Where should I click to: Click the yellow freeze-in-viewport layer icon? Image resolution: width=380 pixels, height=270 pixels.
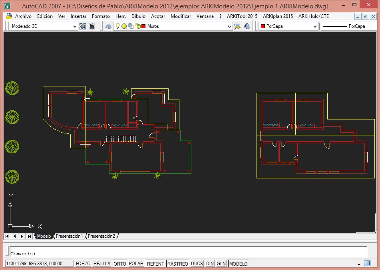(131, 26)
